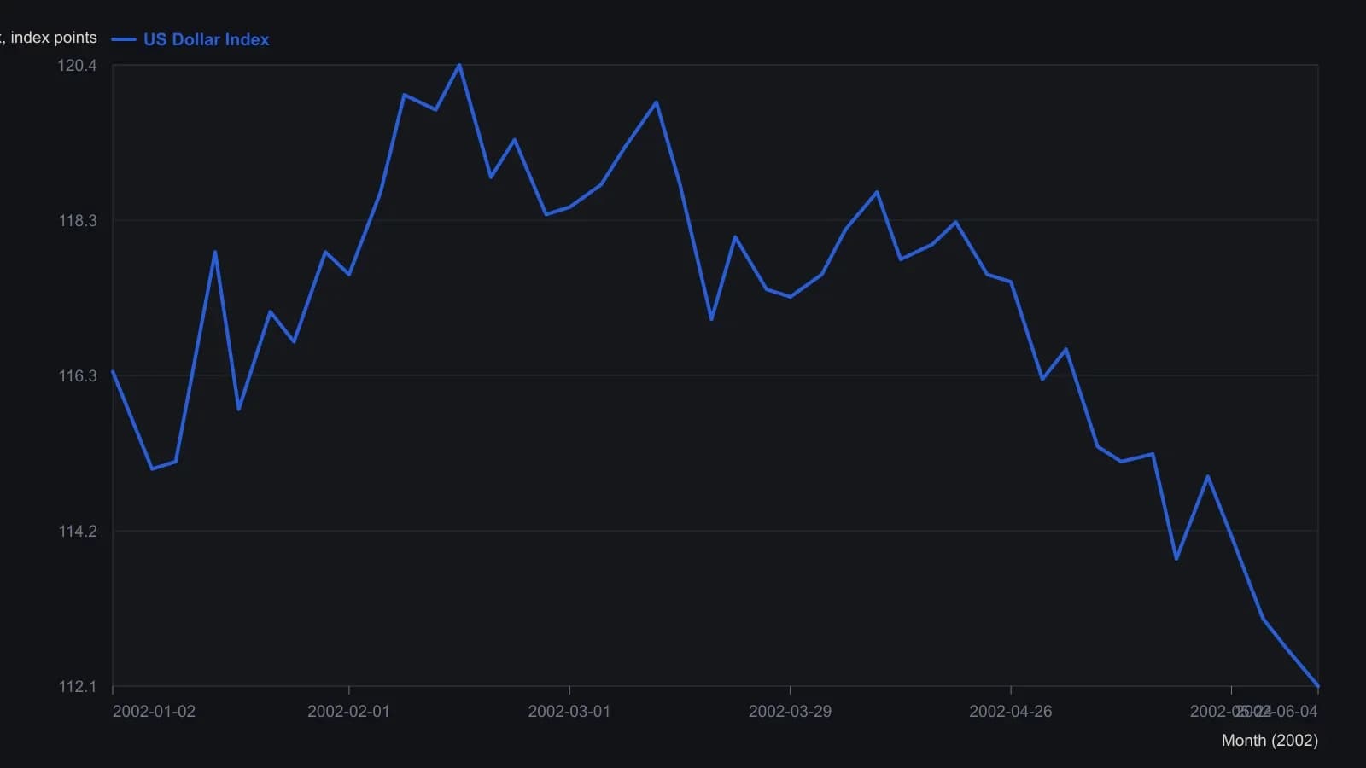Click the 2002-01-02 date label

click(154, 712)
